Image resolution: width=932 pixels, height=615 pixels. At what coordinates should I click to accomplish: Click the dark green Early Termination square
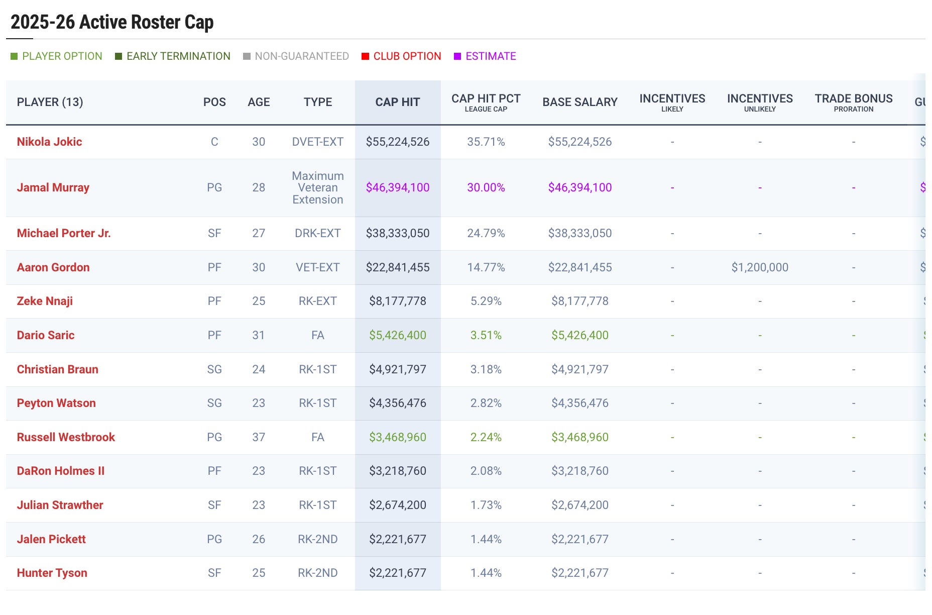pos(119,56)
